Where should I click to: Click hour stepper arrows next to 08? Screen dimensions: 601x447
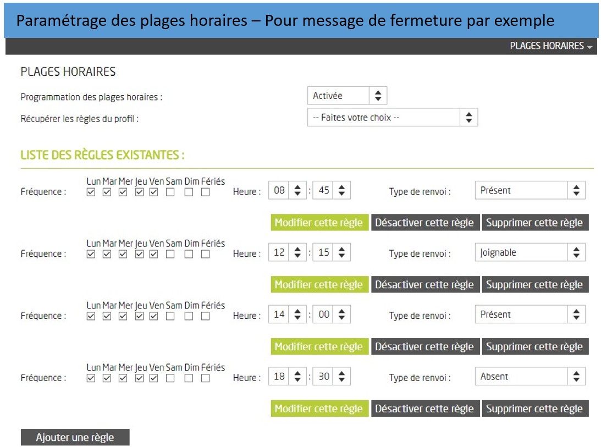(x=297, y=191)
